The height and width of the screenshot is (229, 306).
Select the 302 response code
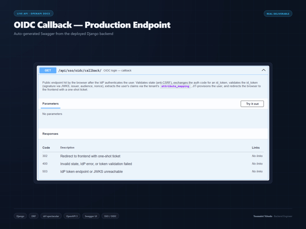45,156
